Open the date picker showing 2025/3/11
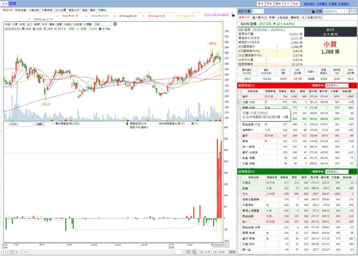 coord(336,11)
